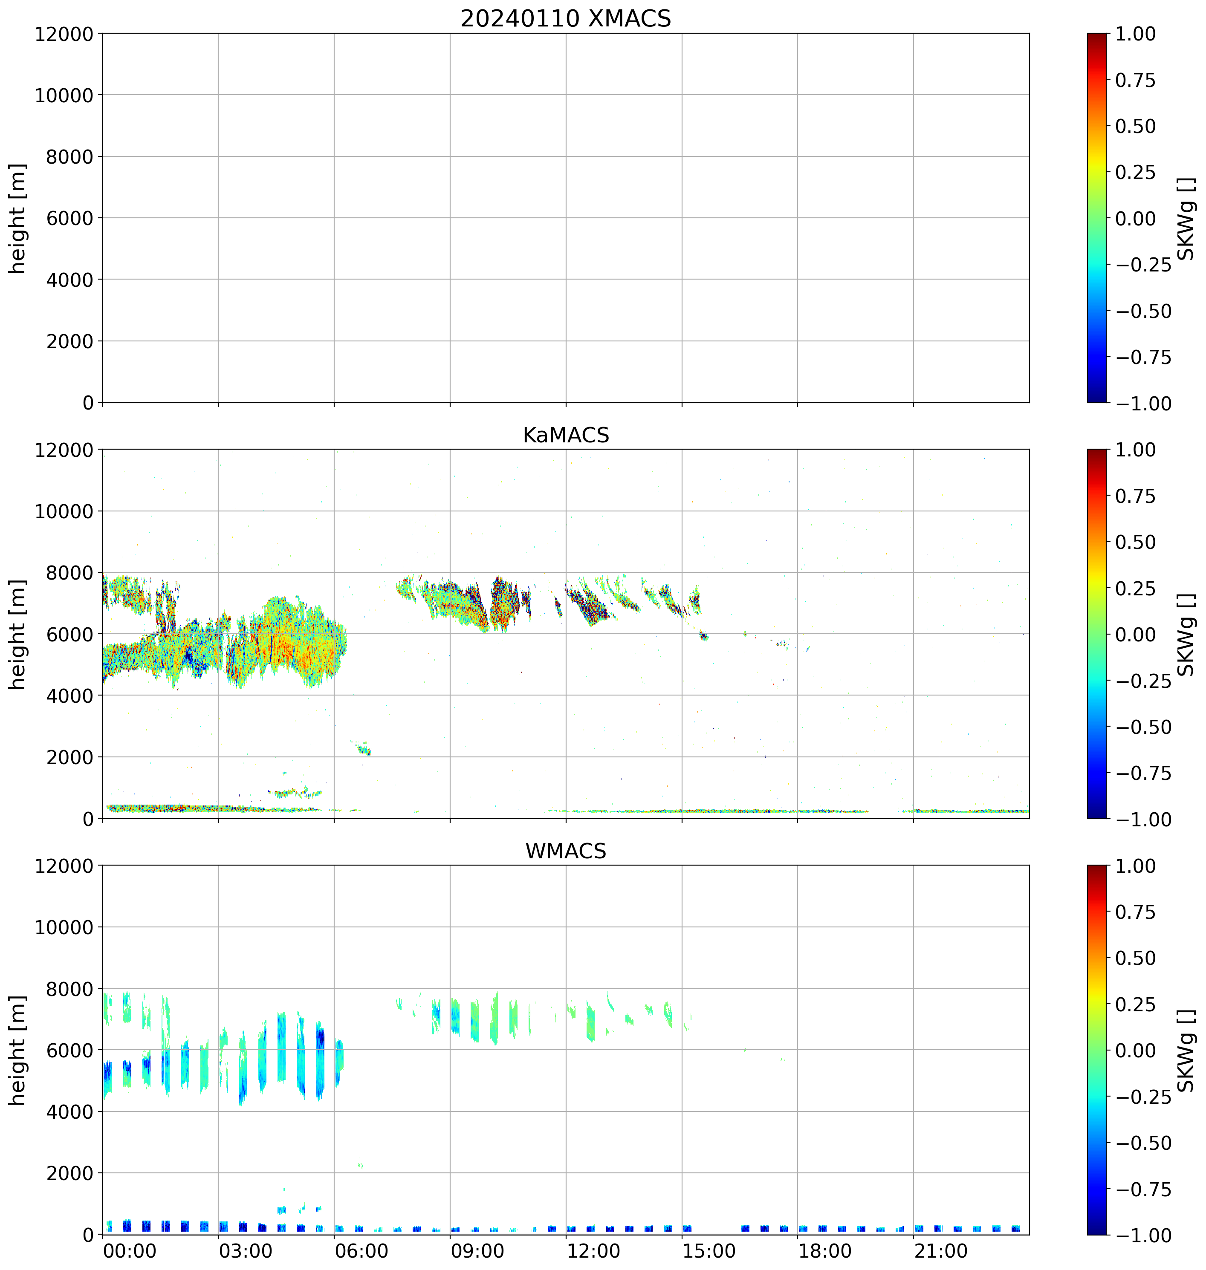The height and width of the screenshot is (1270, 1206).
Task: Click the bottom WMACS colorbar gradient
Action: pos(1097,1050)
